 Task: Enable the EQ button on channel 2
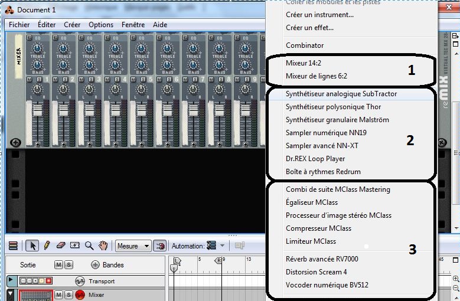click(x=56, y=38)
